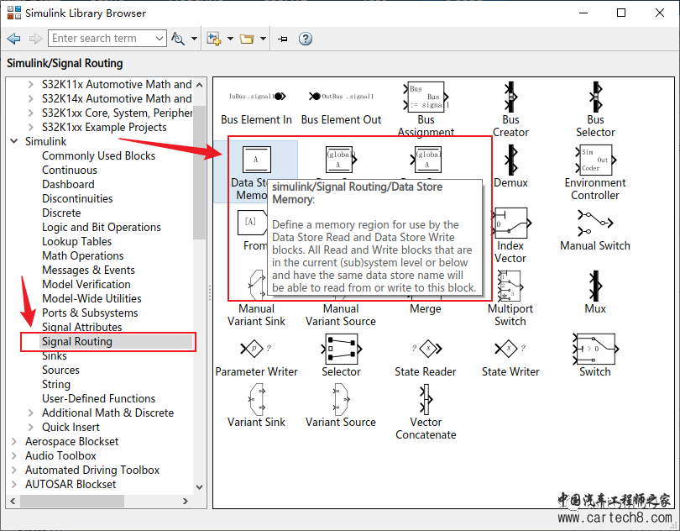Expand S32K1xx Example Projects node
Screen dimensions: 680x531
pos(31,127)
